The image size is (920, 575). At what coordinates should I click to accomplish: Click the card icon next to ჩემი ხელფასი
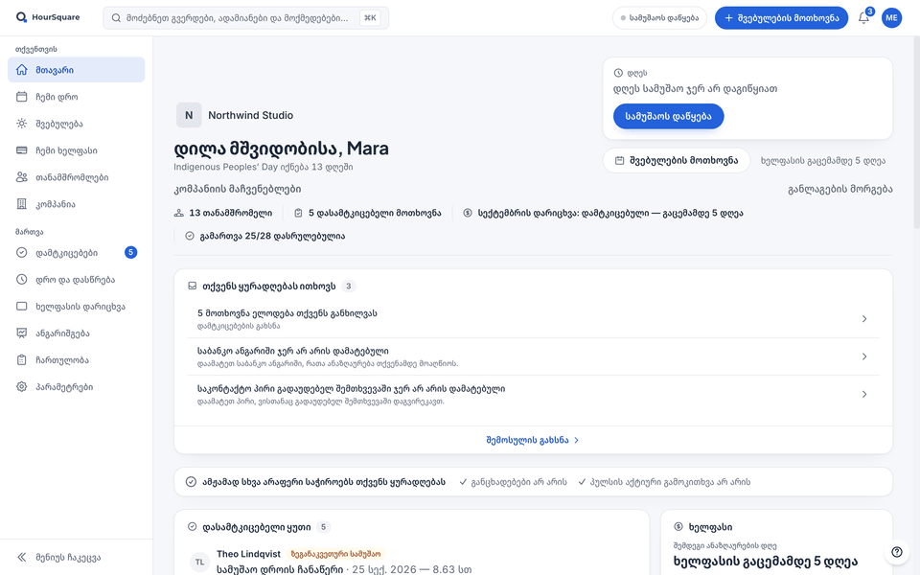(22, 150)
